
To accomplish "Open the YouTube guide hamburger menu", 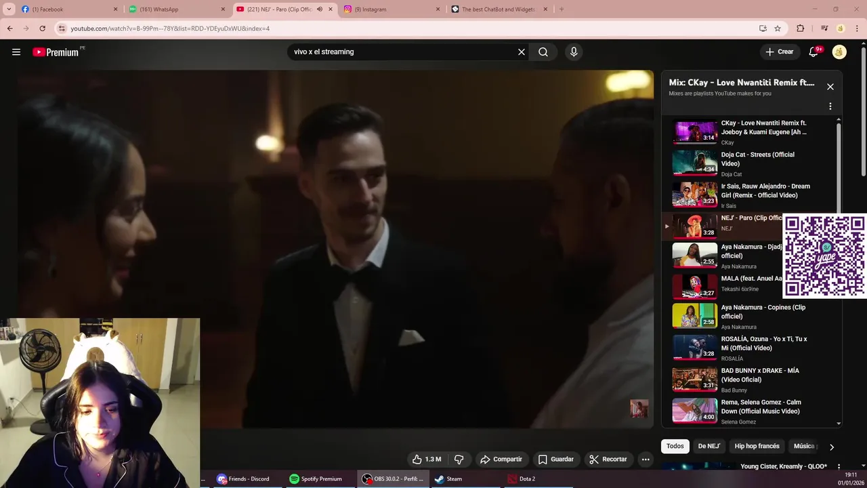I will point(16,52).
